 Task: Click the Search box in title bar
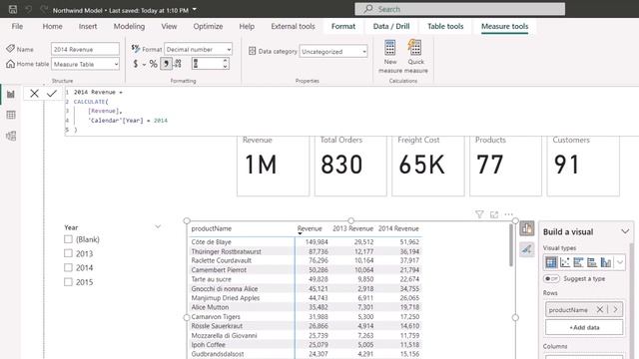click(x=459, y=9)
